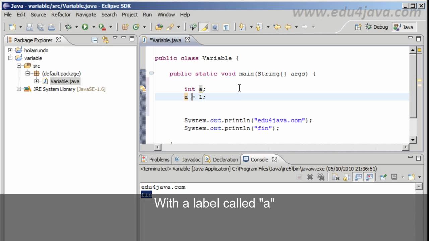Viewport: 429px width, 241px height.
Task: Click Display Selected Console monitor icon
Action: click(394, 177)
